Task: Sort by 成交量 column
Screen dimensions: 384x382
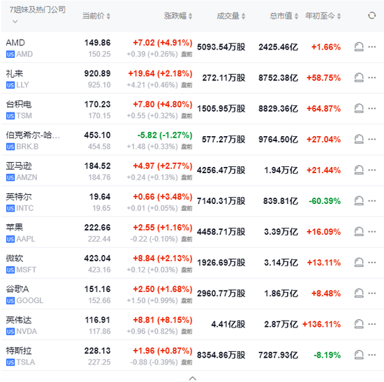Action: (x=231, y=16)
